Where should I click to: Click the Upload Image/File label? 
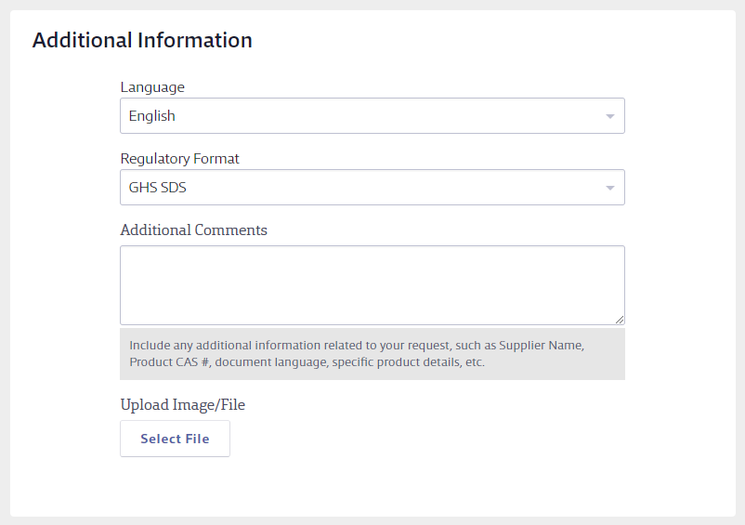point(182,405)
